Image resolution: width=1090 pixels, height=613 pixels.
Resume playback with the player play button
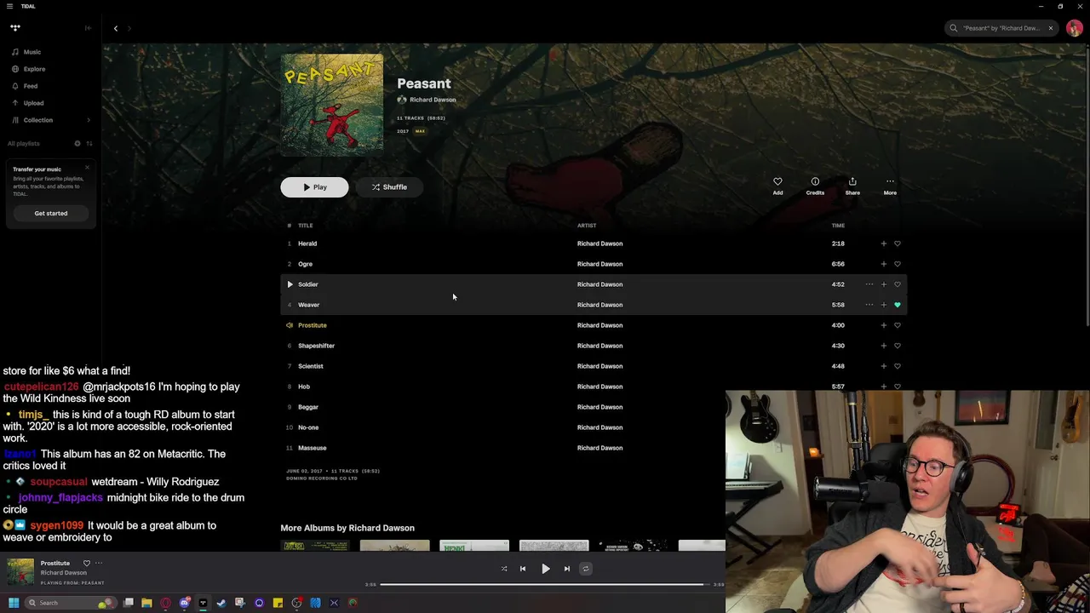click(546, 569)
